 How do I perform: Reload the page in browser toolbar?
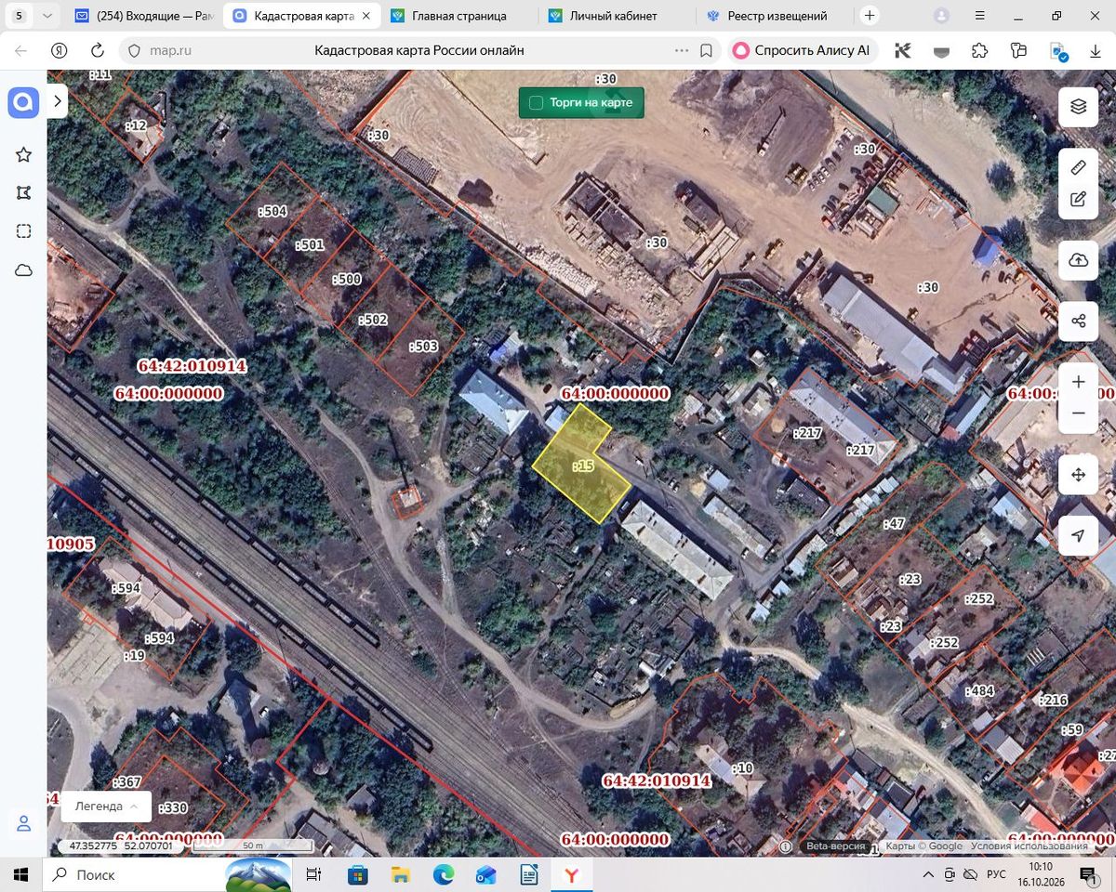(98, 50)
